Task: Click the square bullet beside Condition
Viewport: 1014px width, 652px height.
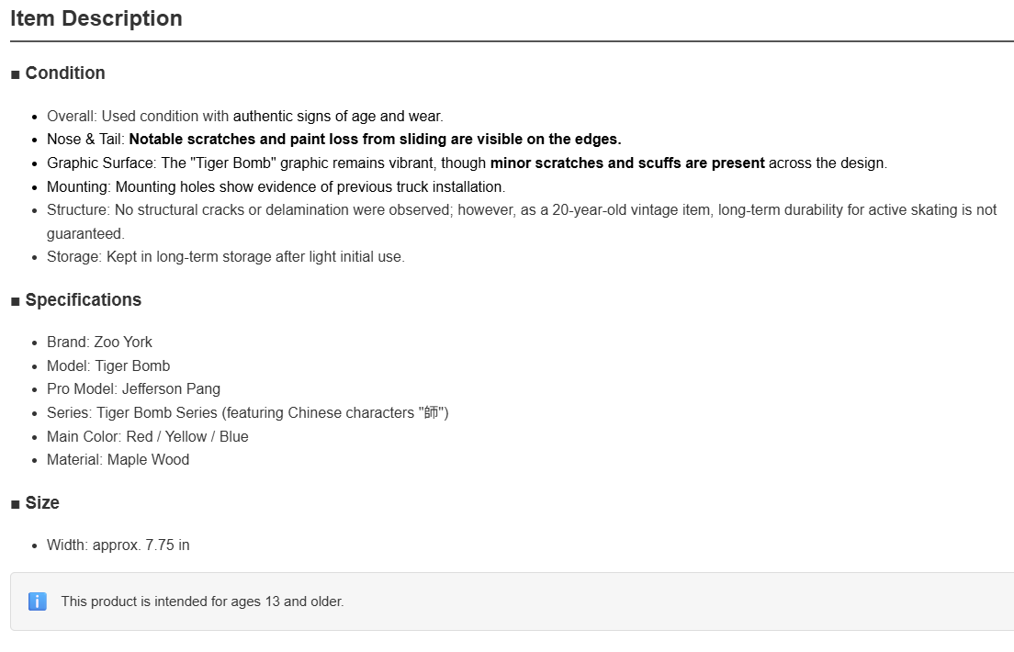Action: [16, 75]
